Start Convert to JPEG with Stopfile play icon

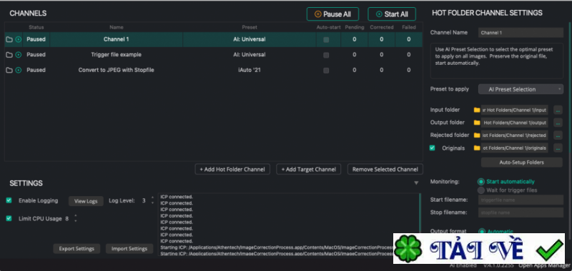pyautogui.click(x=19, y=70)
